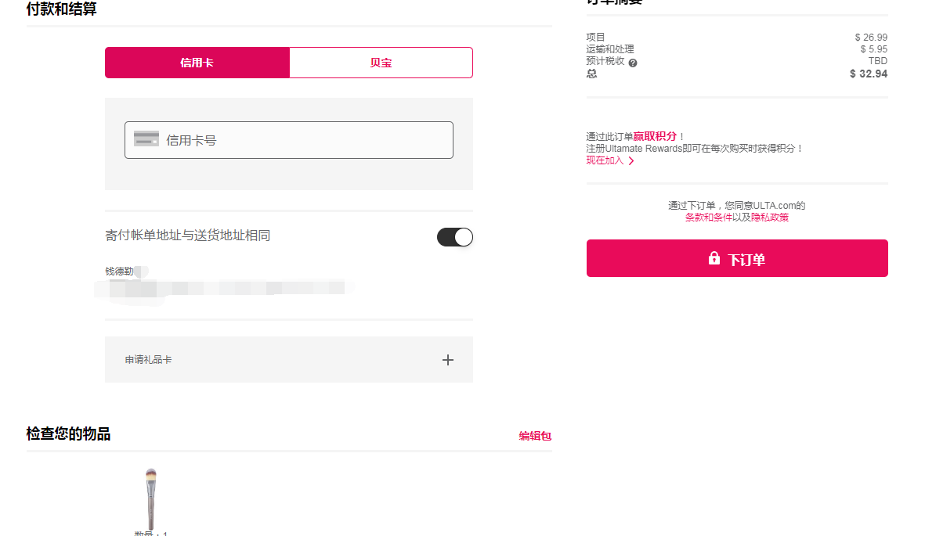Click the 钱德勒 recipient name

point(119,272)
